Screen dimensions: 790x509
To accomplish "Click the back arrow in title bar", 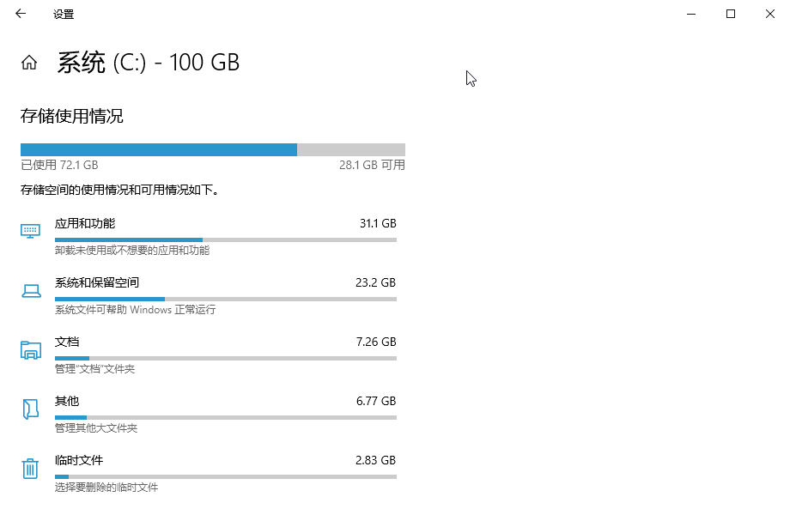I will click(x=21, y=14).
